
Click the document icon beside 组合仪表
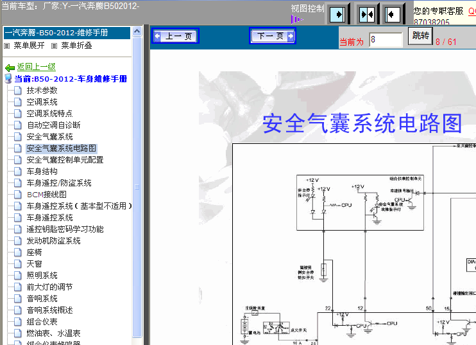(18, 321)
